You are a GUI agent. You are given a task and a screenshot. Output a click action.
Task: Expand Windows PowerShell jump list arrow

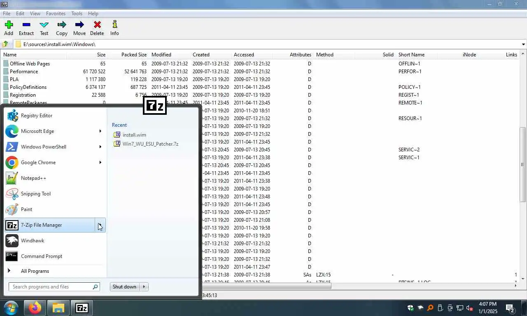click(x=100, y=147)
